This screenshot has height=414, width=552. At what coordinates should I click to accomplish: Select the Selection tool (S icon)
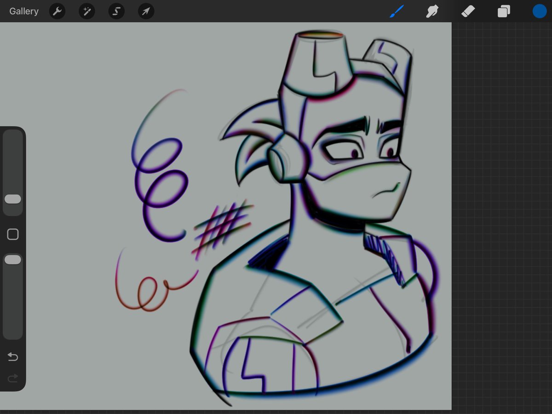116,11
